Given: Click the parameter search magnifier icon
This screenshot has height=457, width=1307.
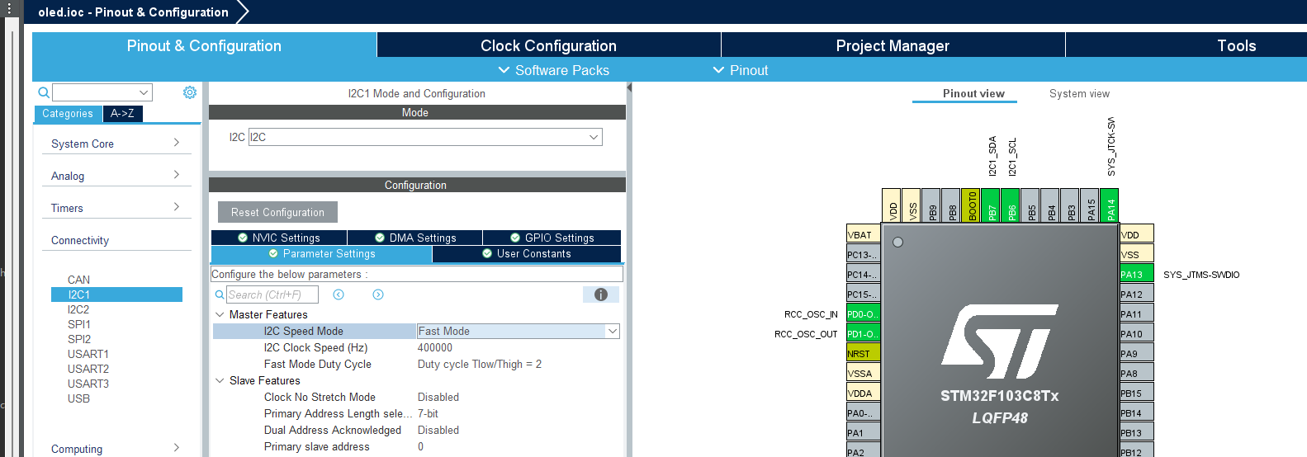Looking at the screenshot, I should [220, 294].
